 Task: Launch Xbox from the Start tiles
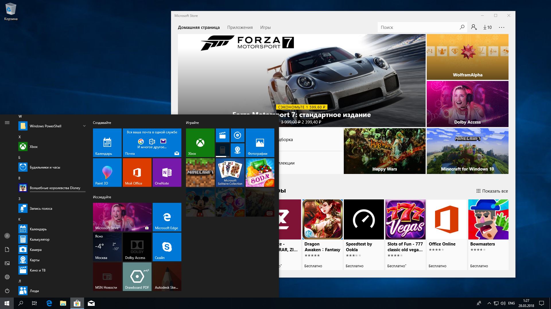(200, 142)
